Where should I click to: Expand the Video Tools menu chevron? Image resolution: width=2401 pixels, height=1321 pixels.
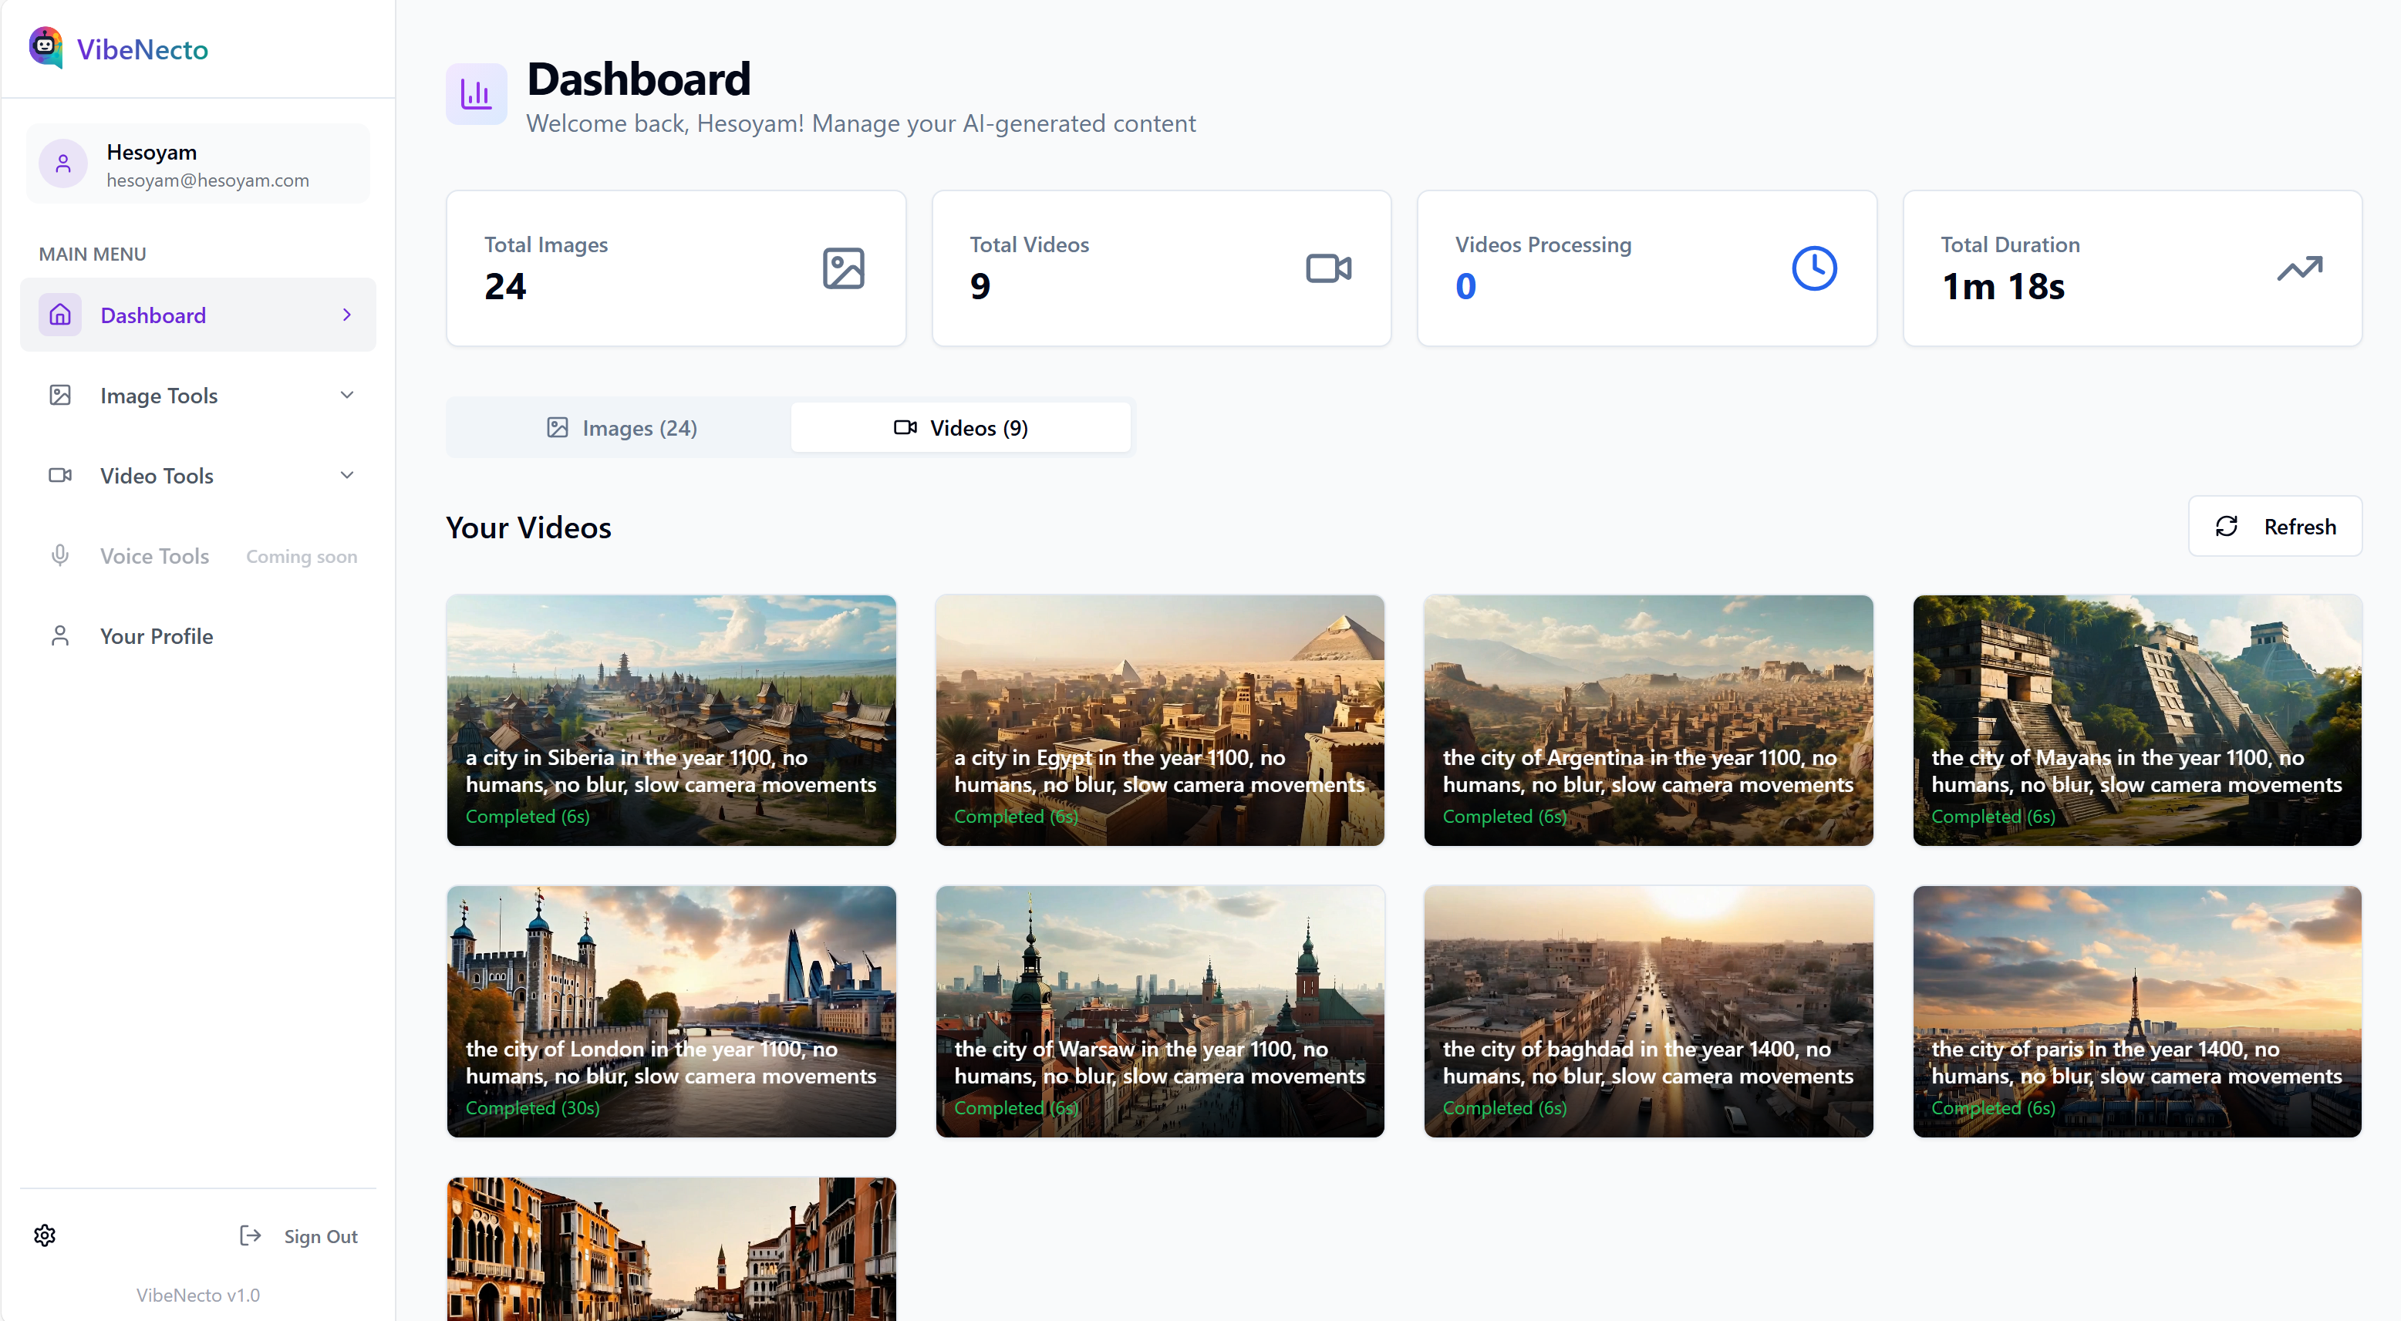coord(347,475)
